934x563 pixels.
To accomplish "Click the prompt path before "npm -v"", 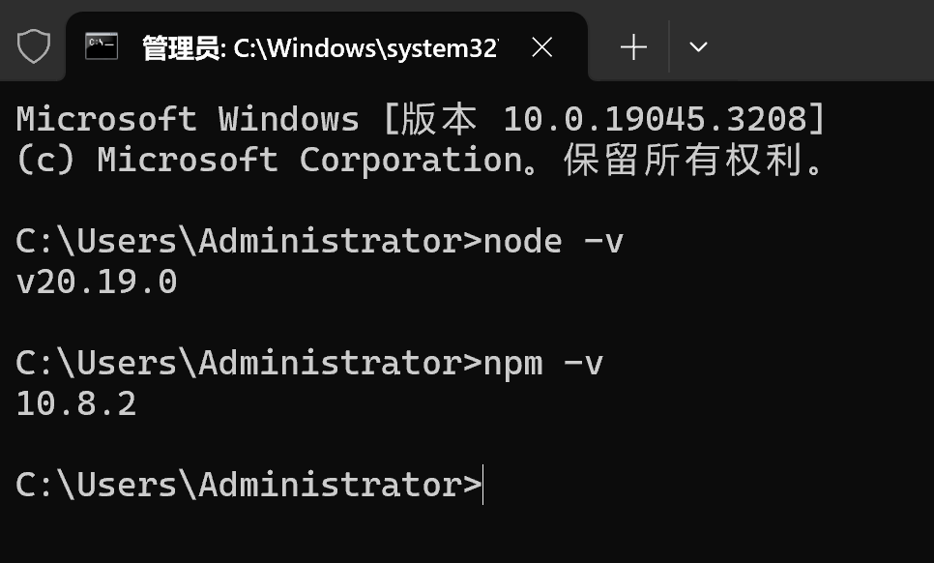I will [249, 364].
